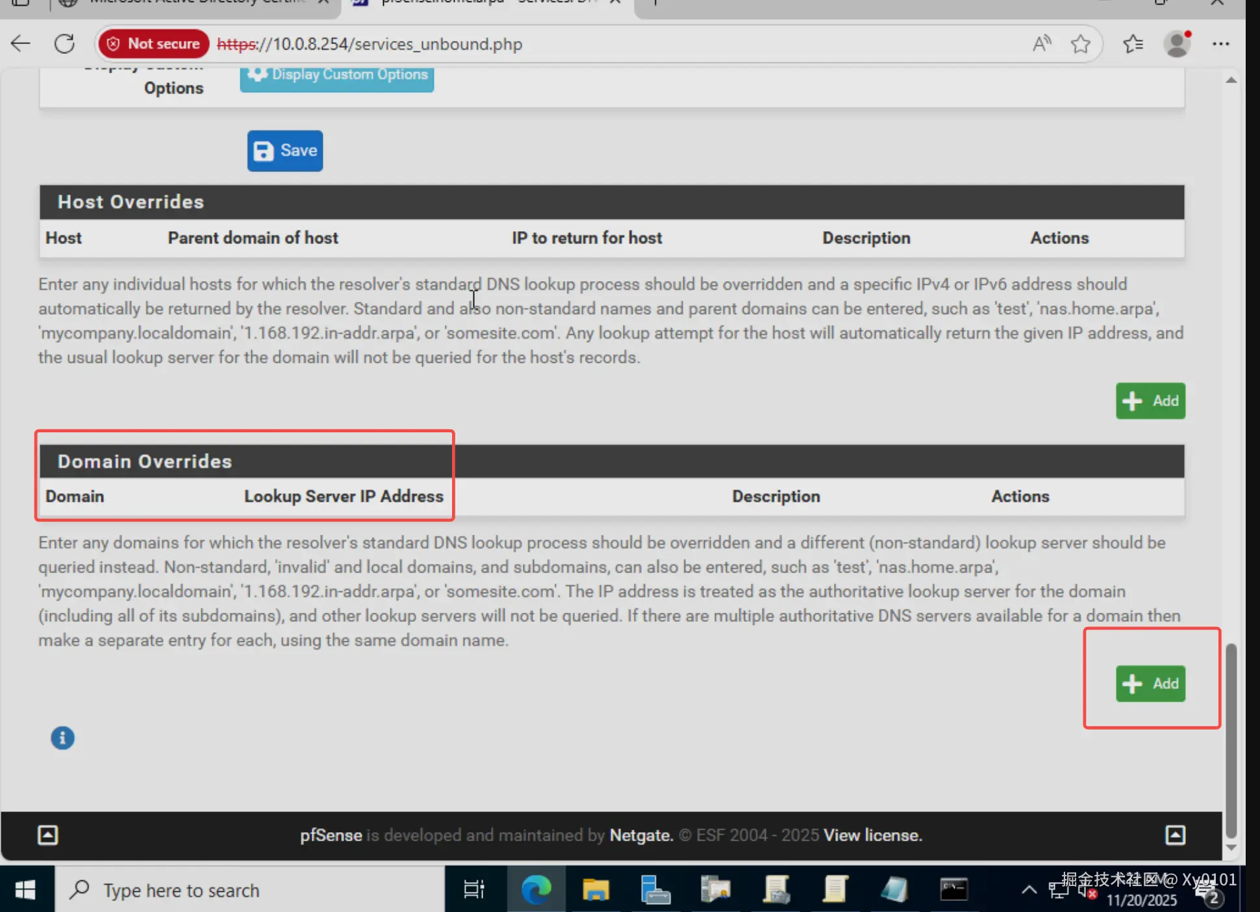Save DNS Resolver settings

pyautogui.click(x=284, y=151)
